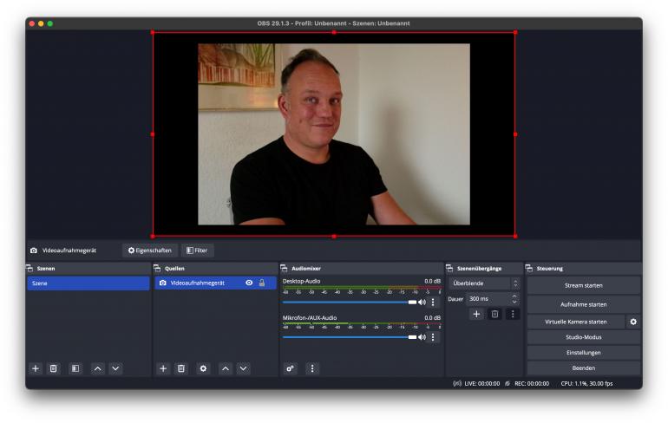Click the Aufnahme starten button

point(583,304)
